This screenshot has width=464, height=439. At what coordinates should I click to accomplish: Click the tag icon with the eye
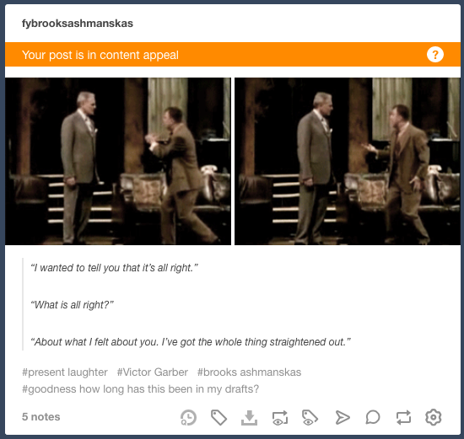pyautogui.click(x=310, y=417)
